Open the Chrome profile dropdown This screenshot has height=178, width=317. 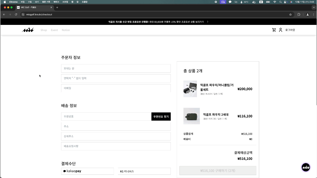coord(307,14)
